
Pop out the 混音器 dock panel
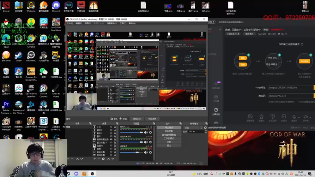[x=154, y=124]
